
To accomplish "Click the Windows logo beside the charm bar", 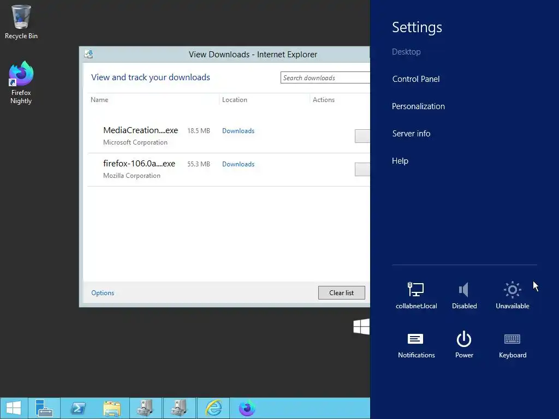I will 361,327.
